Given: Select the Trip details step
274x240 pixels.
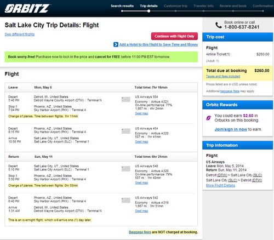Looking at the screenshot, I should [x=149, y=6].
